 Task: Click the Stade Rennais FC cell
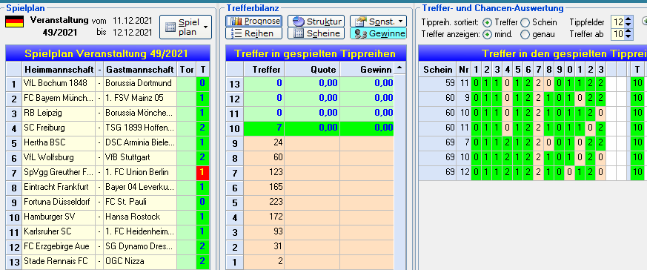click(59, 262)
